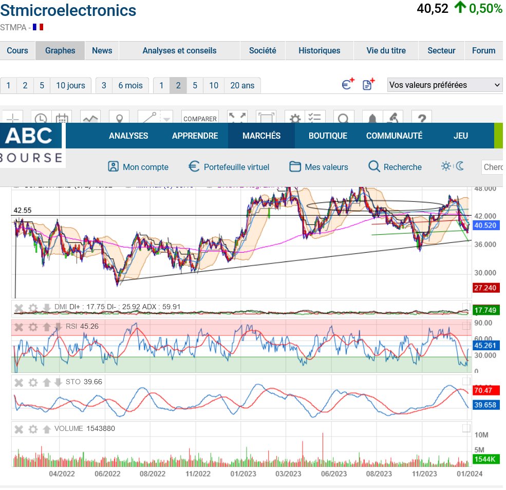Open DMI indicator settings gear
This screenshot has width=506, height=490.
[33, 308]
